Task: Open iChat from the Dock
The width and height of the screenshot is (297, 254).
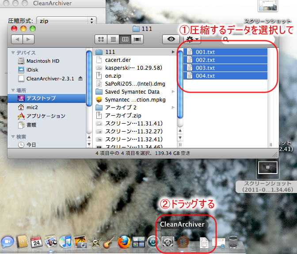Action: tap(8, 242)
